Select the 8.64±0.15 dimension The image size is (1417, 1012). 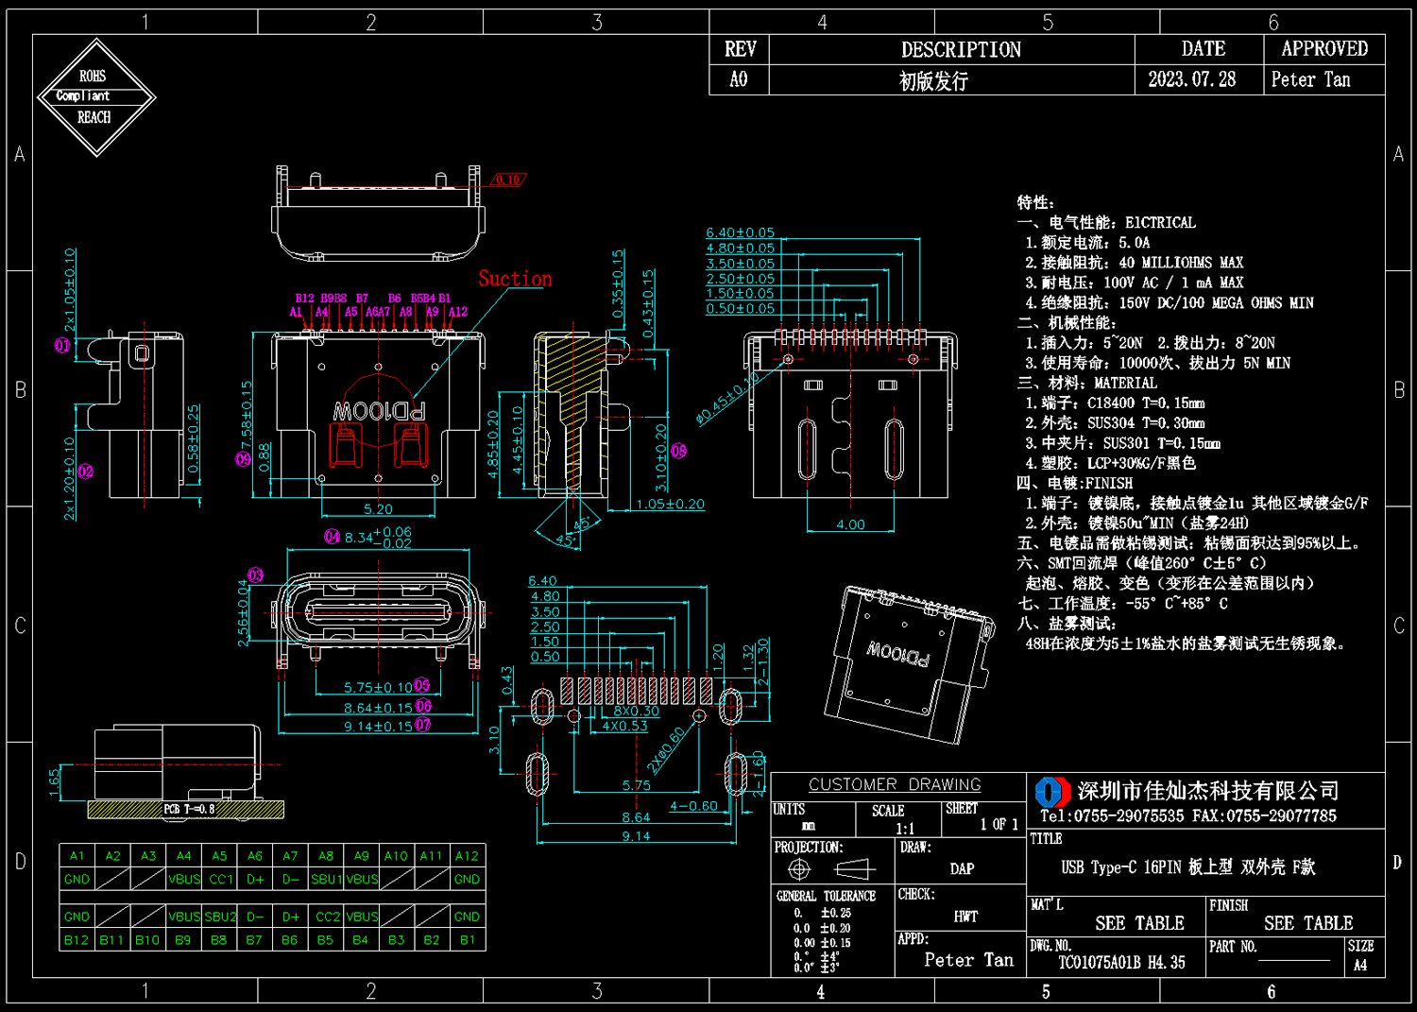point(378,707)
